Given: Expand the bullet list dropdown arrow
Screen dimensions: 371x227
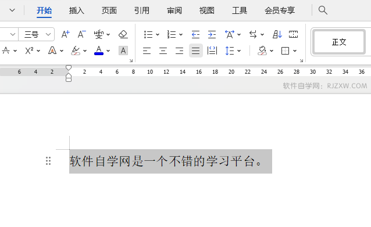Looking at the screenshot, I should pyautogui.click(x=158, y=34).
